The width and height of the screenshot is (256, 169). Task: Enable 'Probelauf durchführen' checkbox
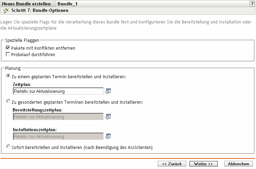pyautogui.click(x=8, y=54)
